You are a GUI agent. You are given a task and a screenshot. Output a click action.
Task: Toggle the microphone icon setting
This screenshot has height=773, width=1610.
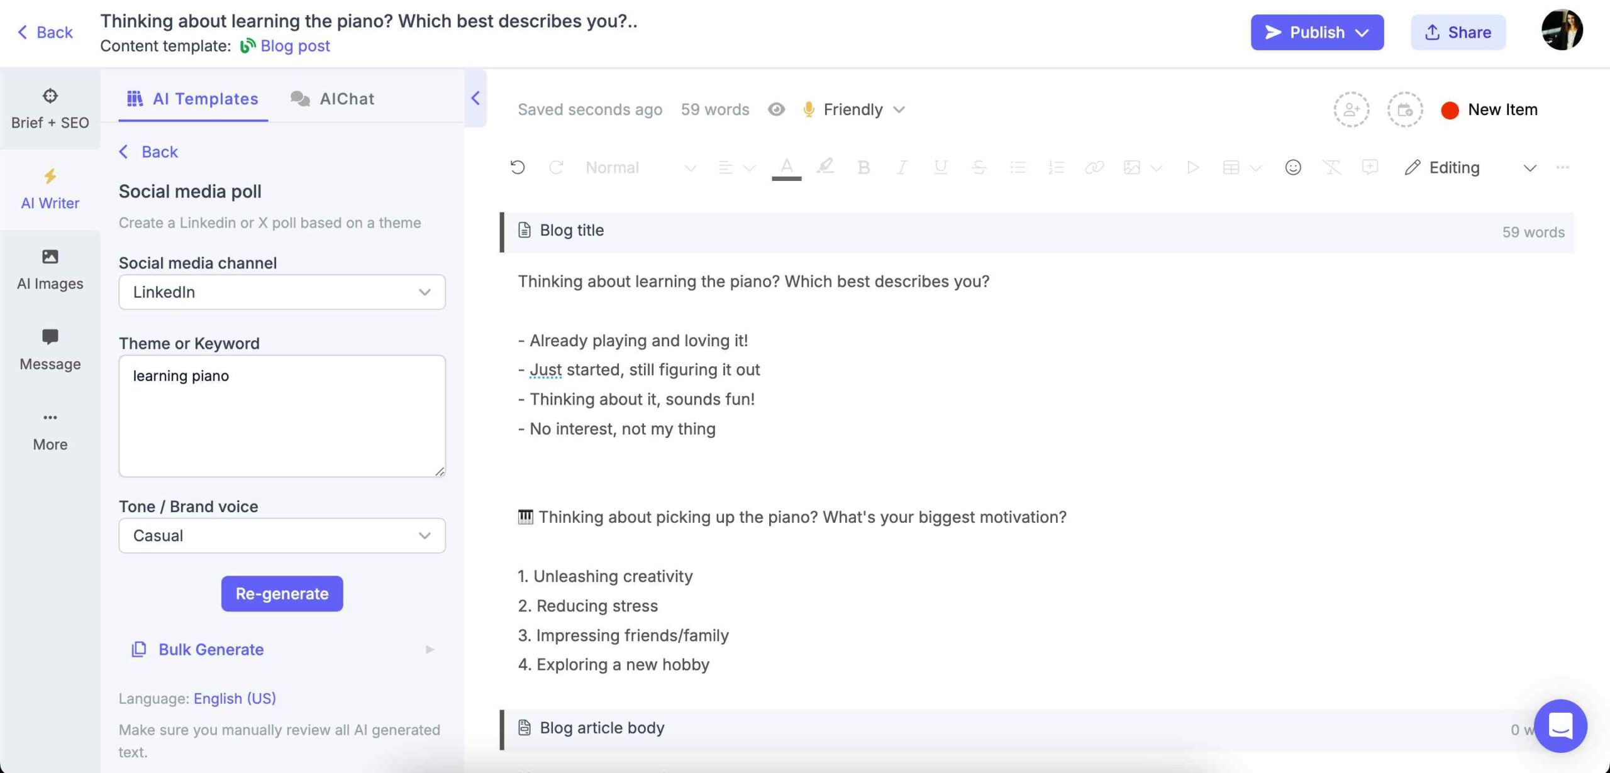pyautogui.click(x=808, y=109)
